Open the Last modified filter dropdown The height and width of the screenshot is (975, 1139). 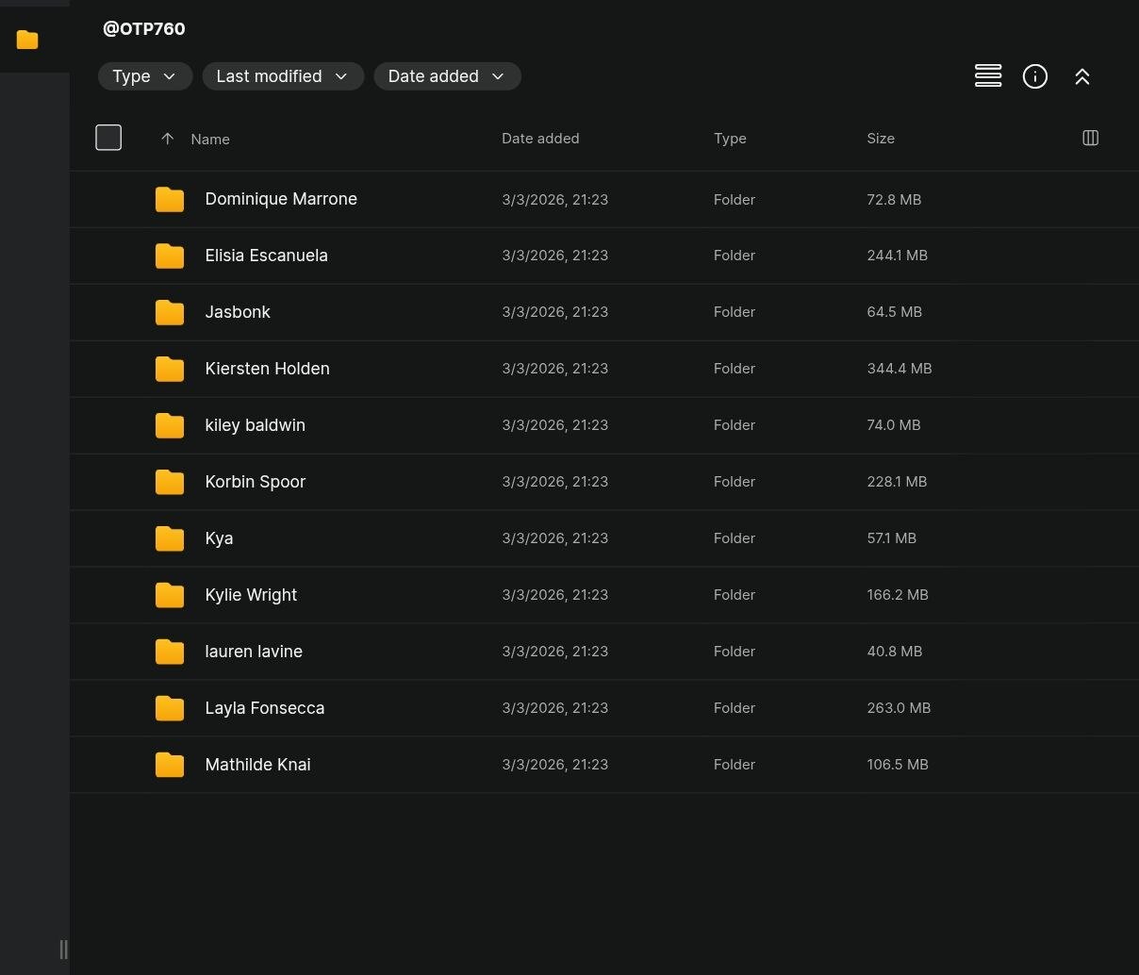(x=282, y=76)
